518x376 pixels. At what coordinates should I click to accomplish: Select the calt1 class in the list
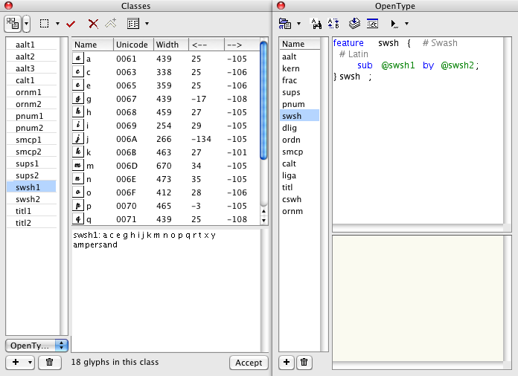(x=31, y=80)
